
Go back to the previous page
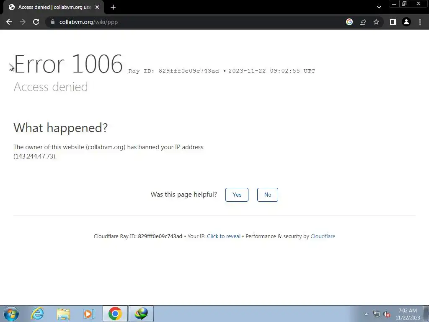coord(9,22)
